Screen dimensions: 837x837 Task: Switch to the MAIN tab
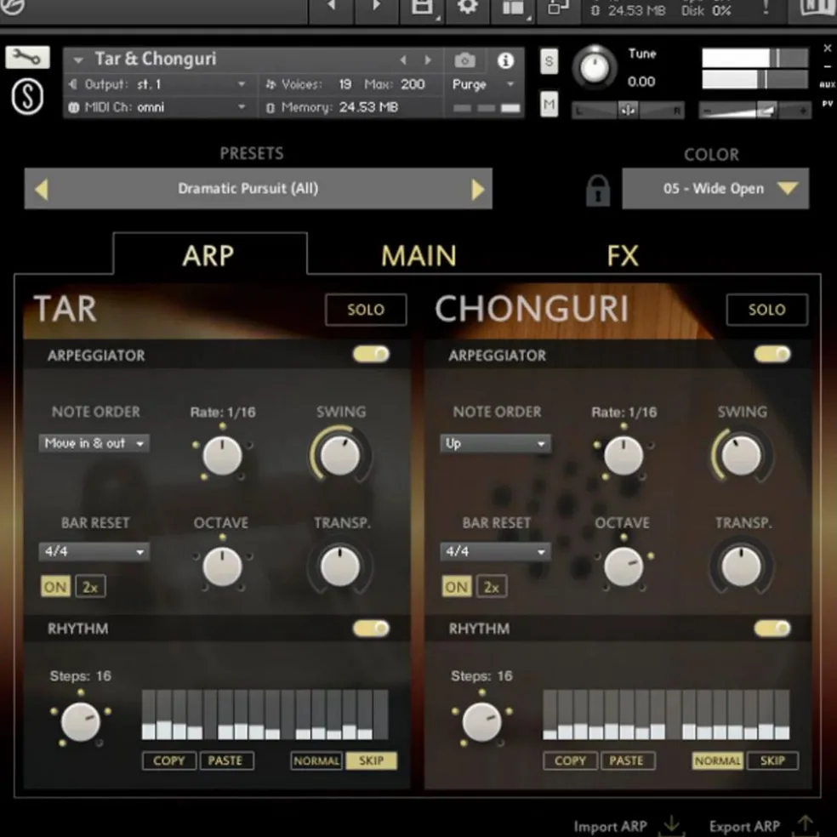[x=419, y=256]
